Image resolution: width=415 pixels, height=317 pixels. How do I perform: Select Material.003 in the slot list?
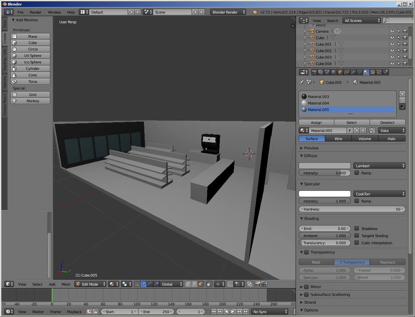click(347, 96)
